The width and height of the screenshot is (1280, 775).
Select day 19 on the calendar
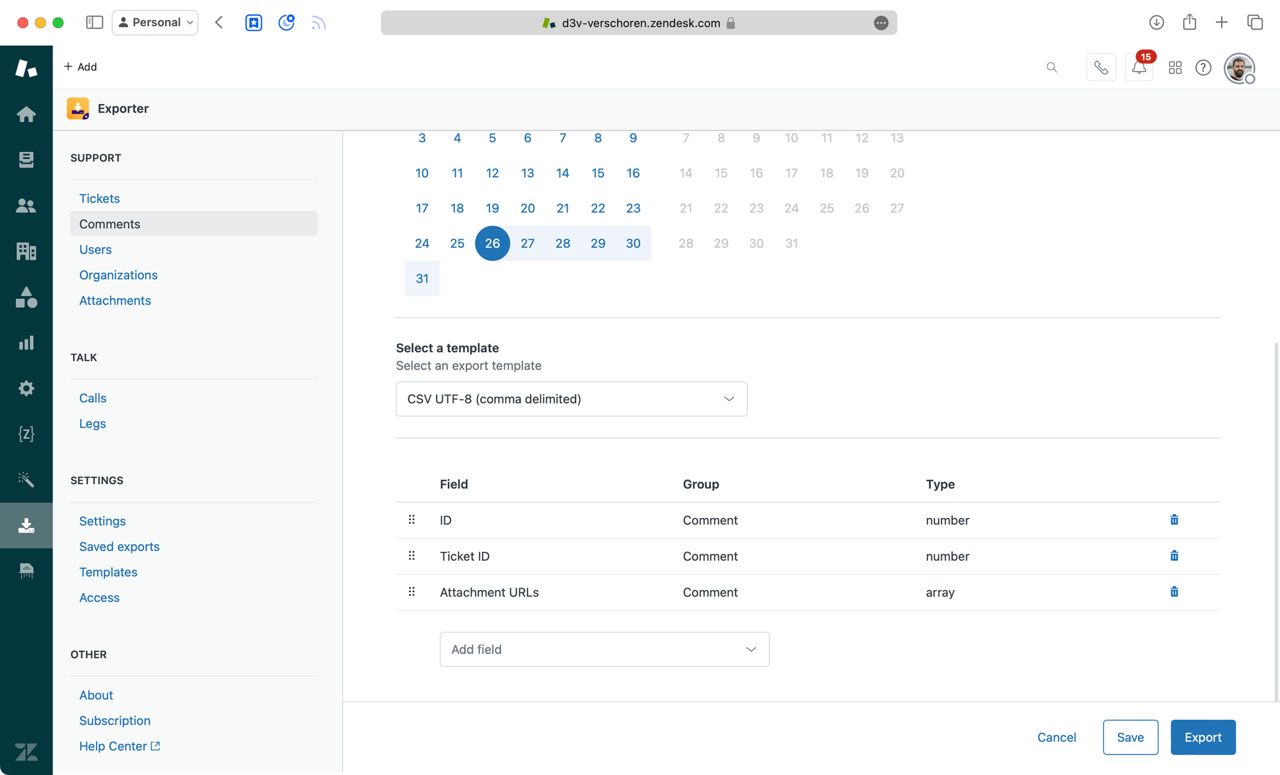(492, 208)
